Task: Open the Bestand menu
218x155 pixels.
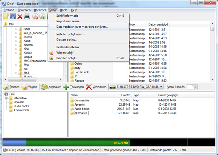Action: (x=9, y=10)
